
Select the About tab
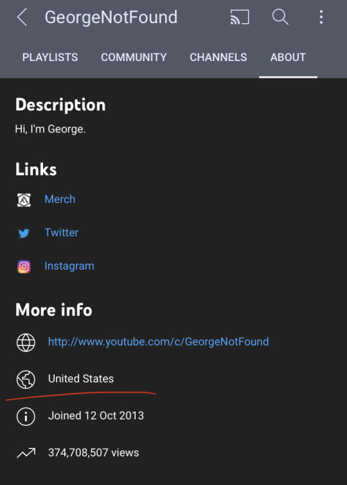288,57
